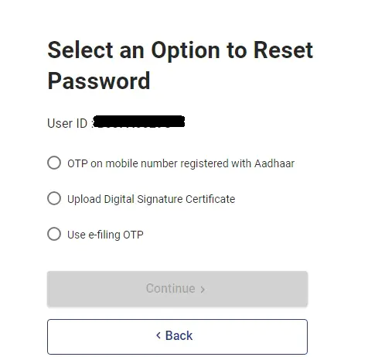Click the word 'Continue' on the grey button

(170, 289)
